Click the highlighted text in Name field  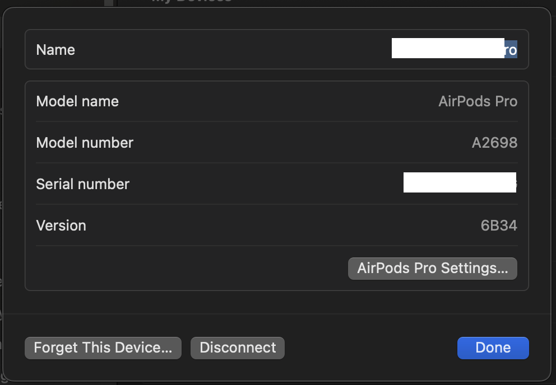pyautogui.click(x=511, y=50)
